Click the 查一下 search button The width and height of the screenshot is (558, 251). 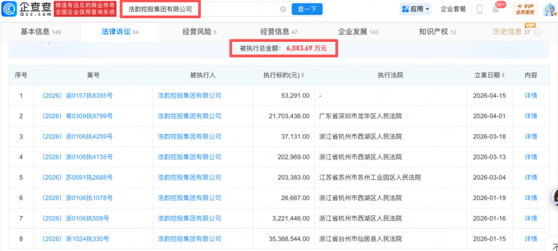pyautogui.click(x=307, y=9)
